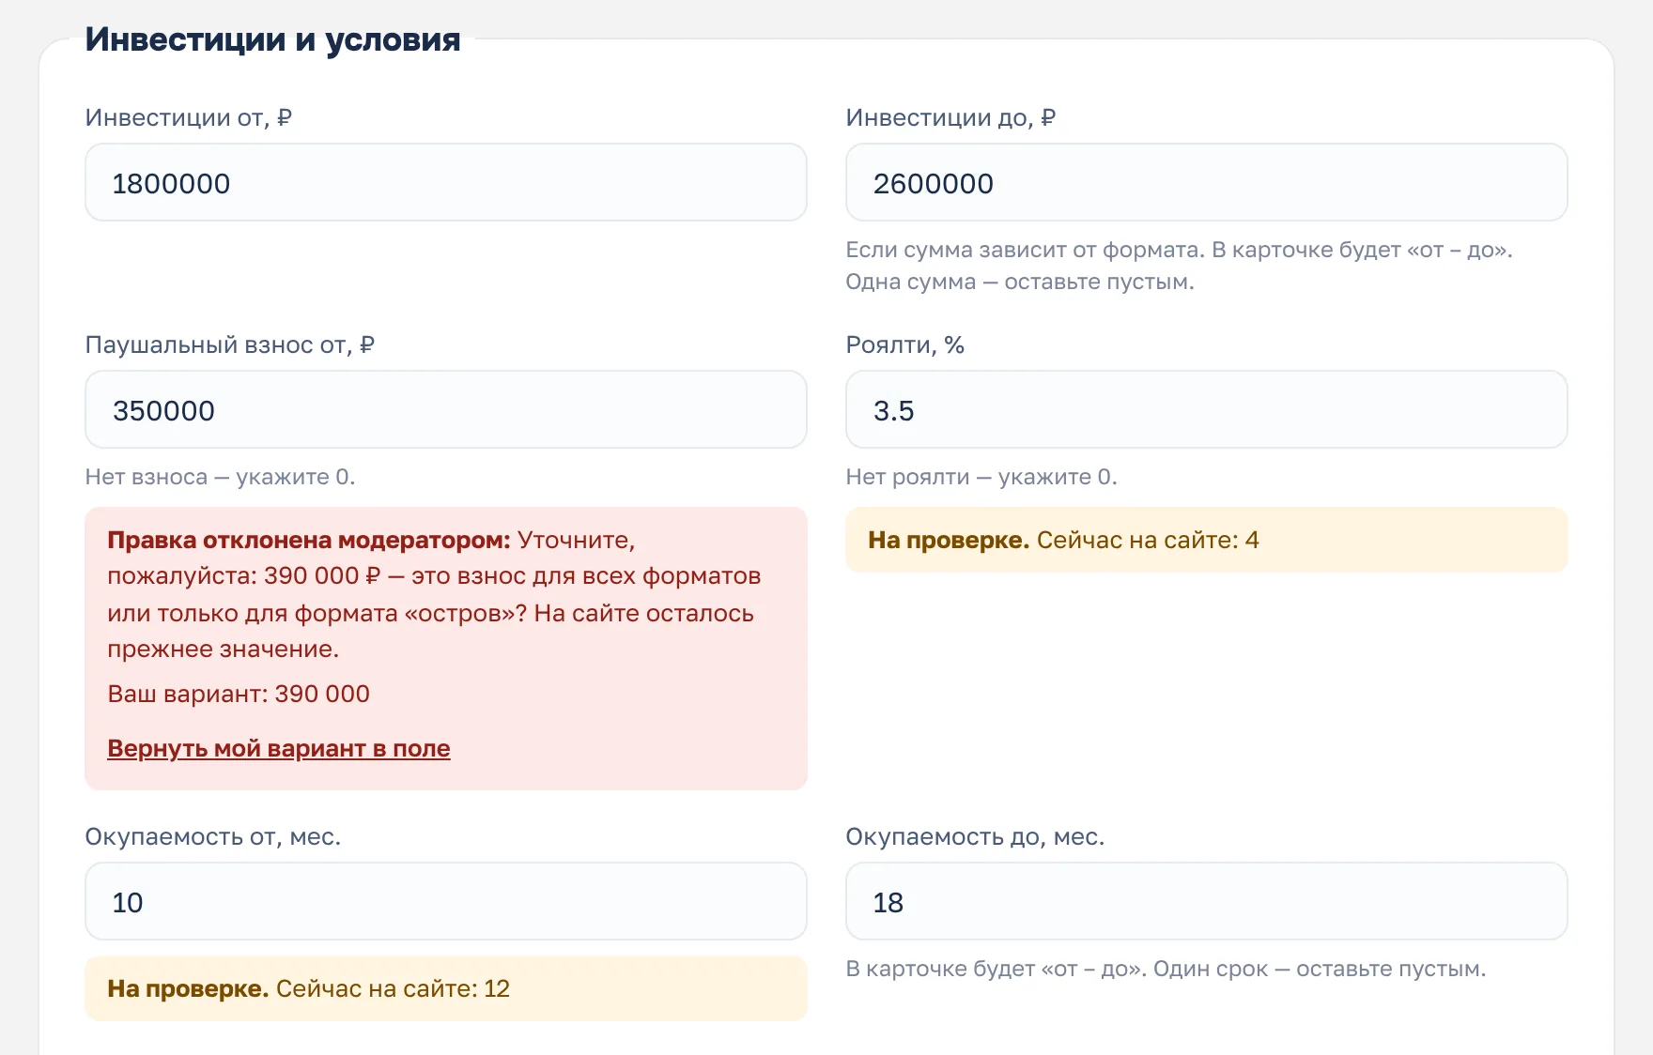Focus the 'Окупаемость до, мес.' field with 18
The image size is (1653, 1055).
(1207, 901)
